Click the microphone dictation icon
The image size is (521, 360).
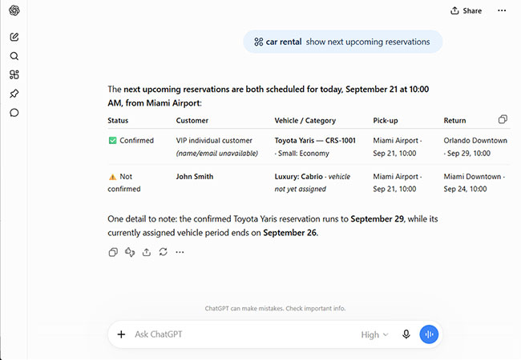(x=406, y=334)
